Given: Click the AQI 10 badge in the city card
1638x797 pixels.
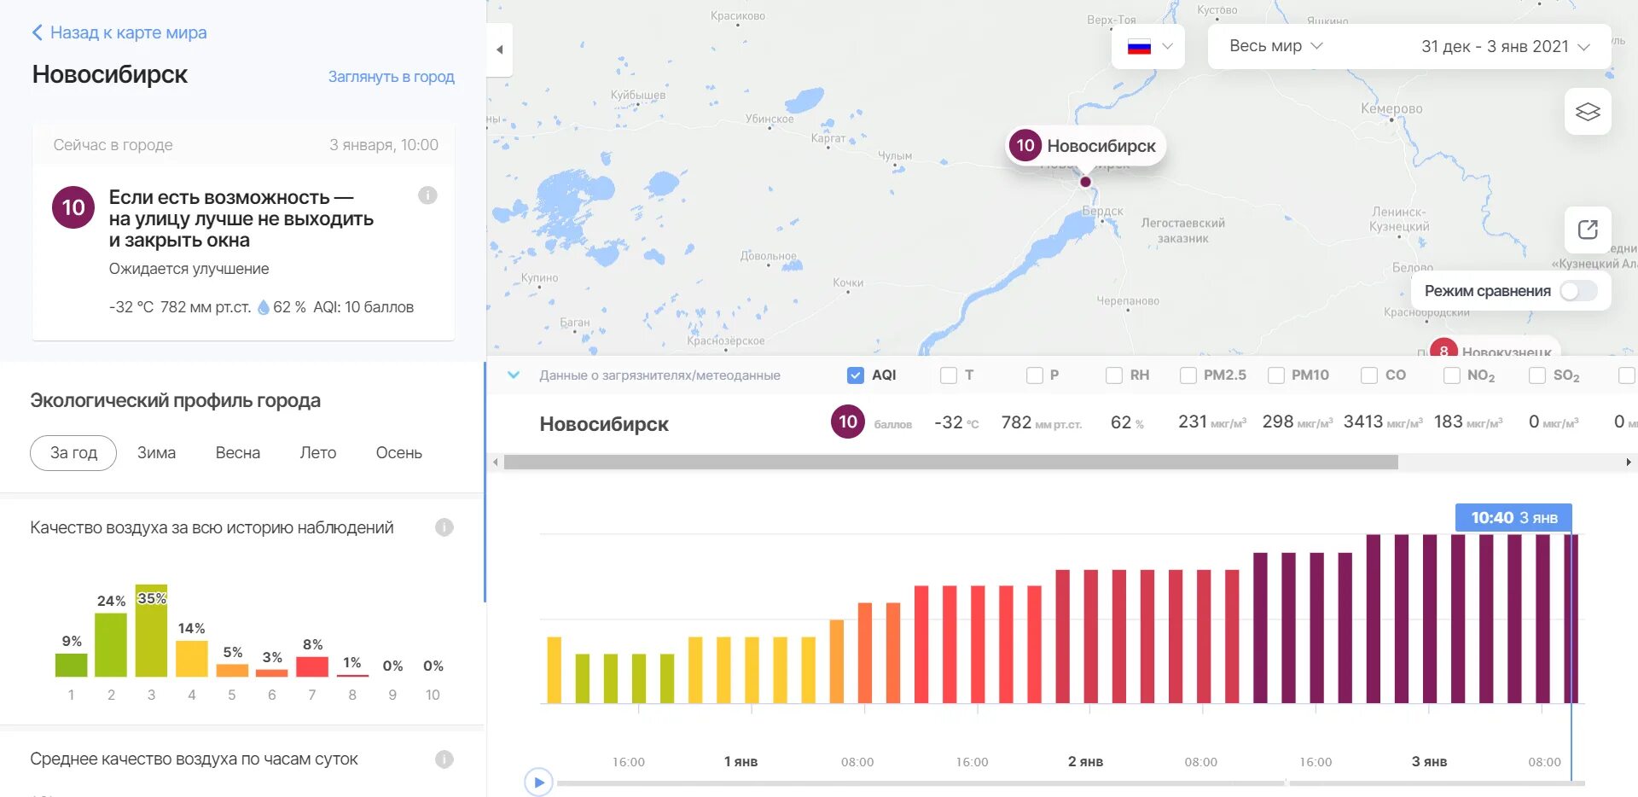Looking at the screenshot, I should [x=73, y=207].
